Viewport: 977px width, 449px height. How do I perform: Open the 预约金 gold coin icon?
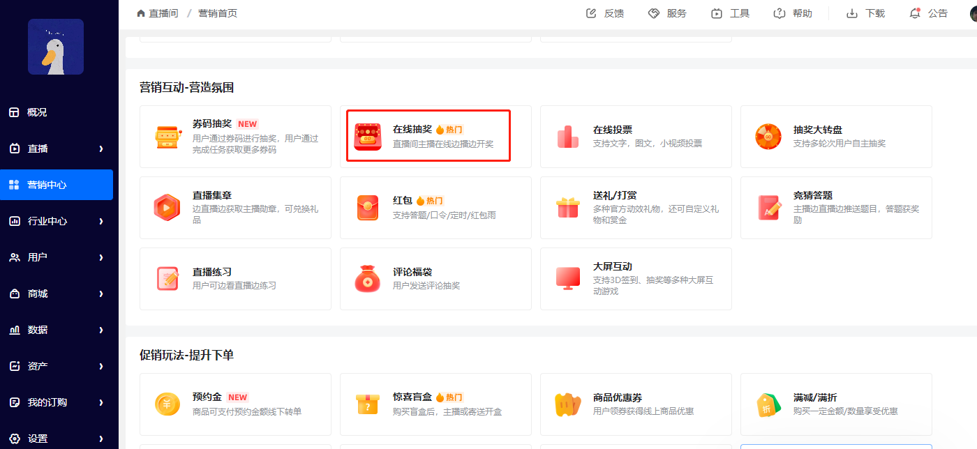tap(167, 404)
